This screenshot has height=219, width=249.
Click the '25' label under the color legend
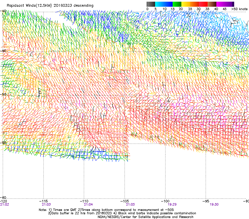tap(190, 9)
